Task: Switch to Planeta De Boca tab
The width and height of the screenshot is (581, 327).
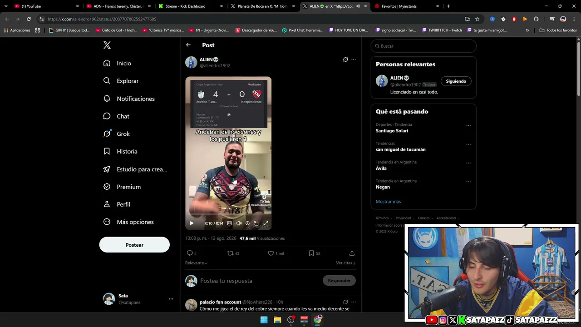Action: pos(263,6)
